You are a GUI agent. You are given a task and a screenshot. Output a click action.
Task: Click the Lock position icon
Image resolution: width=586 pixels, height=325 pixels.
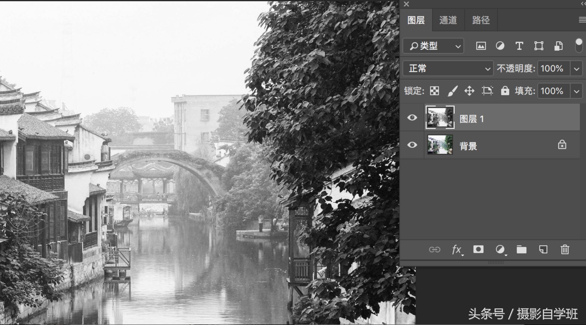coord(470,91)
